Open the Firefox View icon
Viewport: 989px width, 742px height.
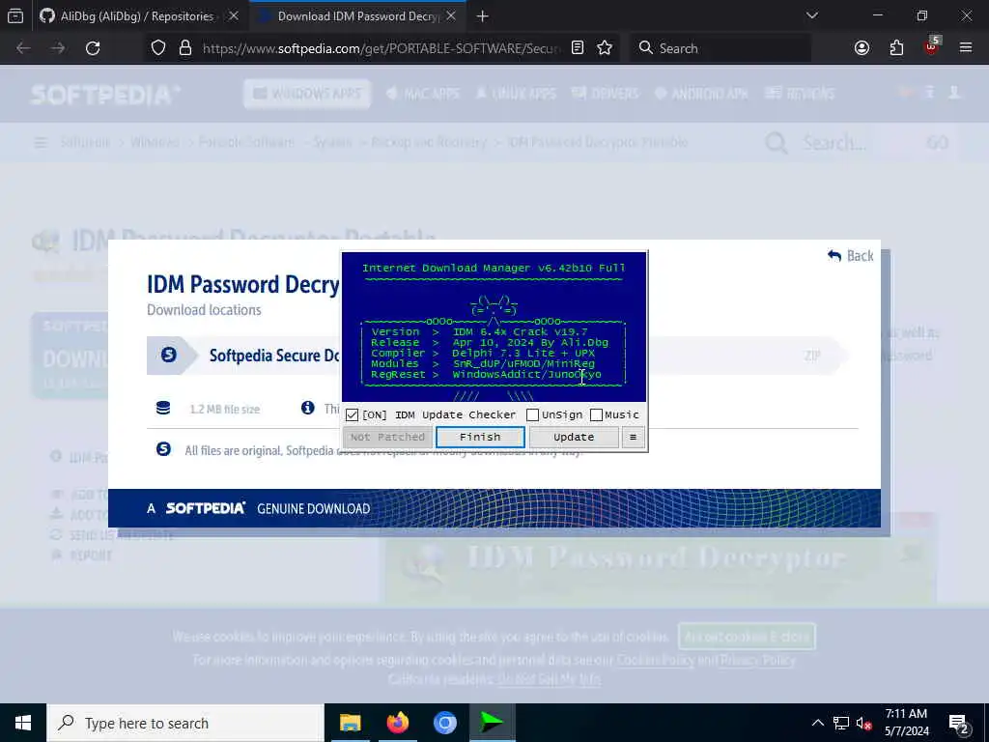pyautogui.click(x=15, y=15)
